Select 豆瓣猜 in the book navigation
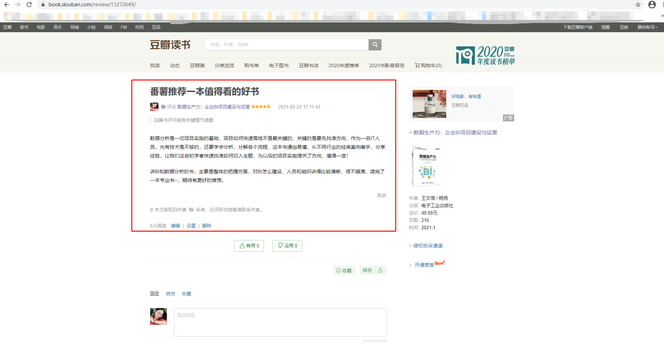 coord(197,65)
